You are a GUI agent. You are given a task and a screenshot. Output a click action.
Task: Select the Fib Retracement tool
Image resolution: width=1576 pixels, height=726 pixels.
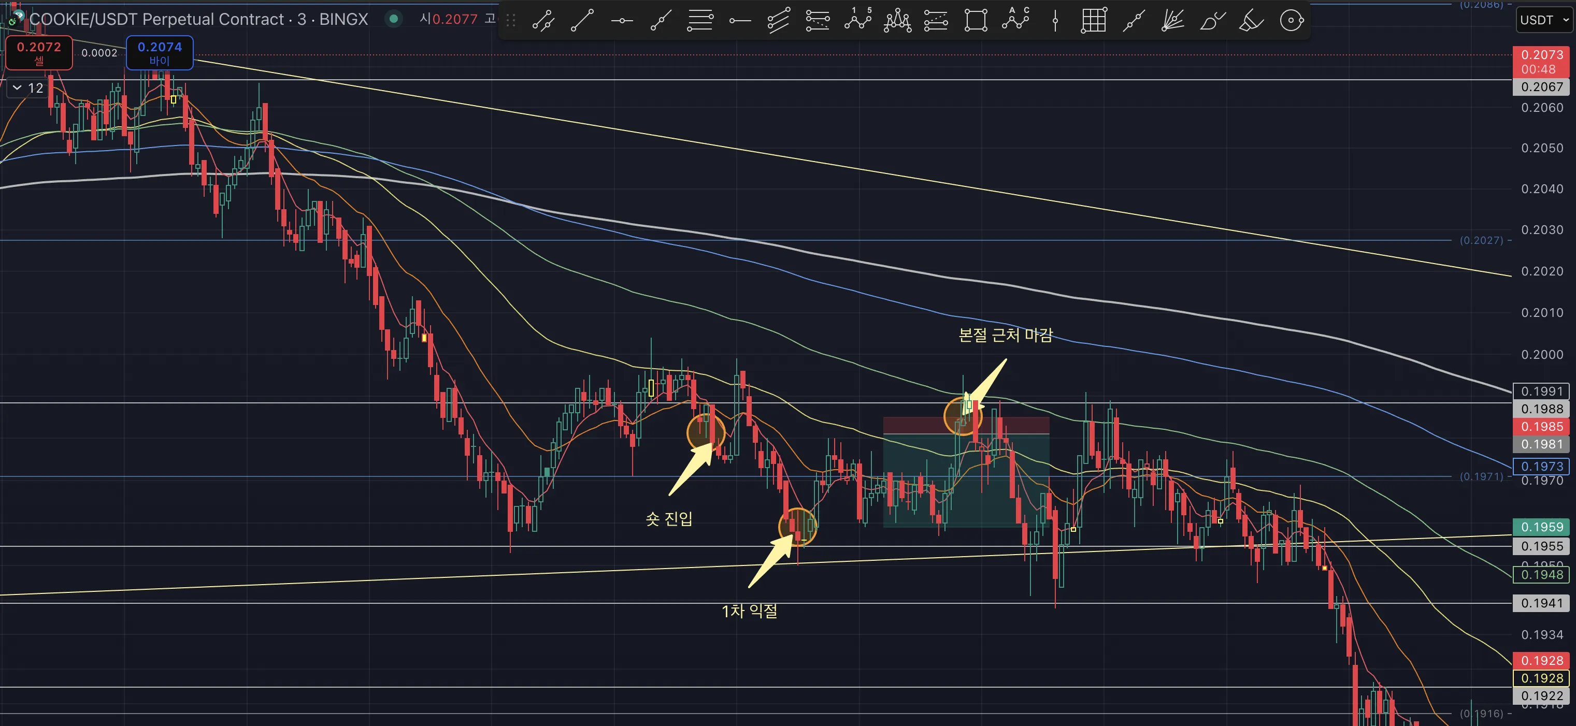pyautogui.click(x=700, y=21)
